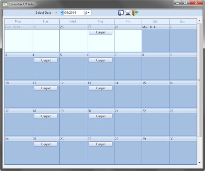This screenshot has width=205, height=171.
Task: Click the Thu. column header
Action: 100,21
